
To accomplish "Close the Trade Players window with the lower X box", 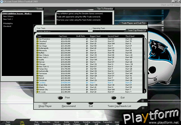I will (x=143, y=108).
